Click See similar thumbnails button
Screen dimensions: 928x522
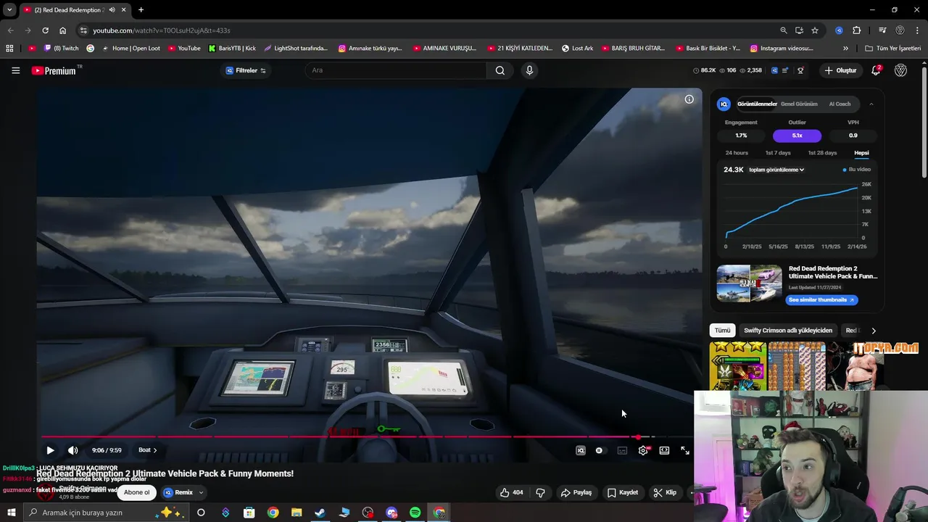tap(821, 300)
